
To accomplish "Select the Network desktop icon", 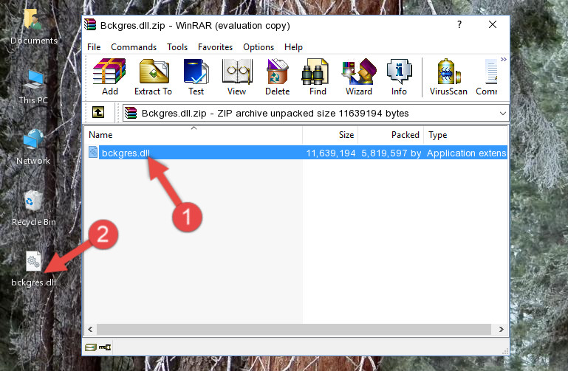I will 33,148.
